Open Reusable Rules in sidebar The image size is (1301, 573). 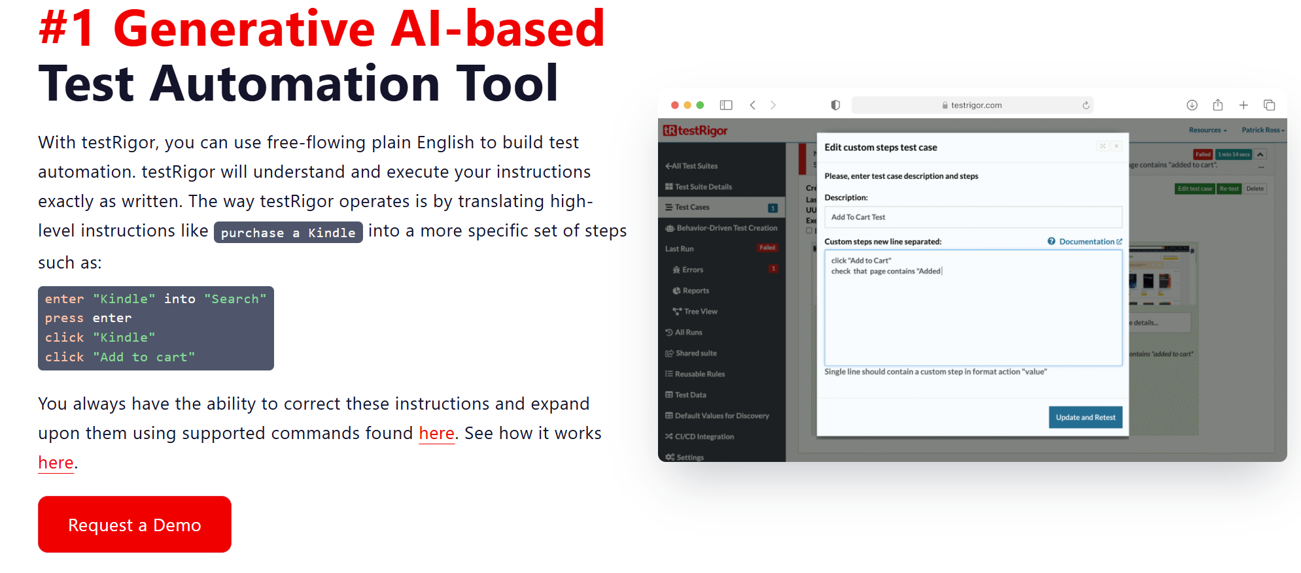click(x=699, y=374)
